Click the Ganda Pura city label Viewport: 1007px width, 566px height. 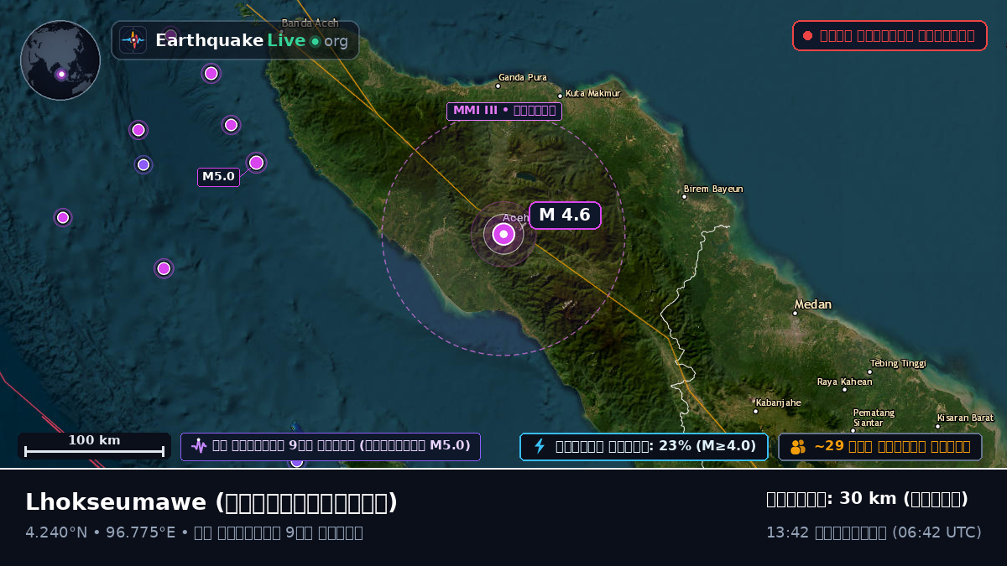click(522, 77)
